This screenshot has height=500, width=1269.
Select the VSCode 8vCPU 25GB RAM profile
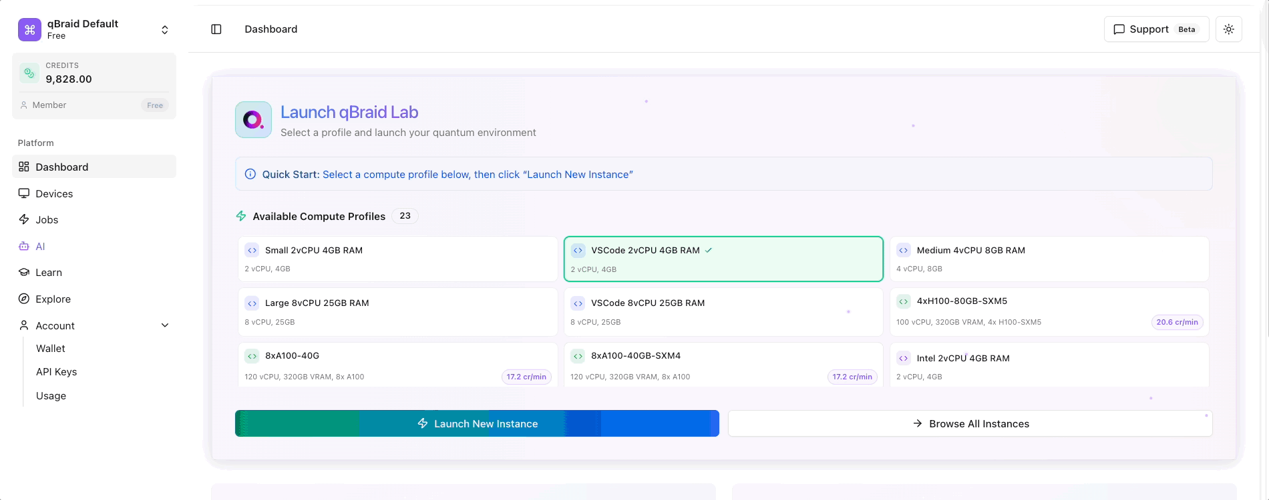point(724,312)
